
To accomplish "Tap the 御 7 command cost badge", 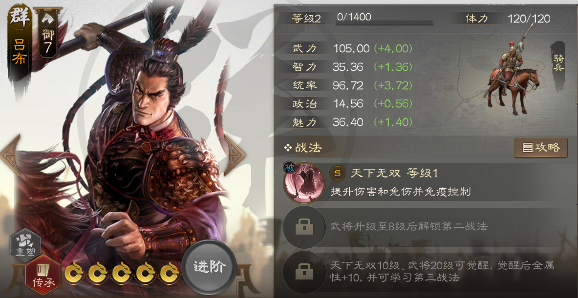I will pos(48,32).
